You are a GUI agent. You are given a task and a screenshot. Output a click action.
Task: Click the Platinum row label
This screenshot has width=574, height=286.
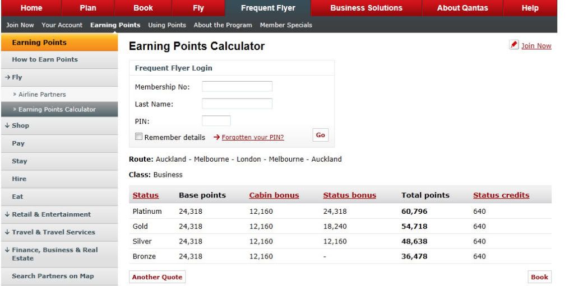point(147,212)
